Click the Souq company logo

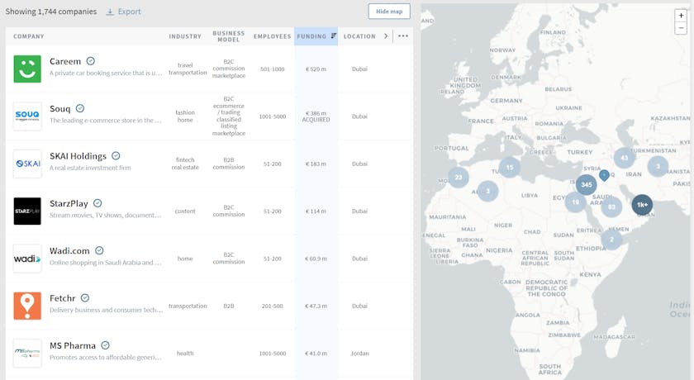click(27, 116)
